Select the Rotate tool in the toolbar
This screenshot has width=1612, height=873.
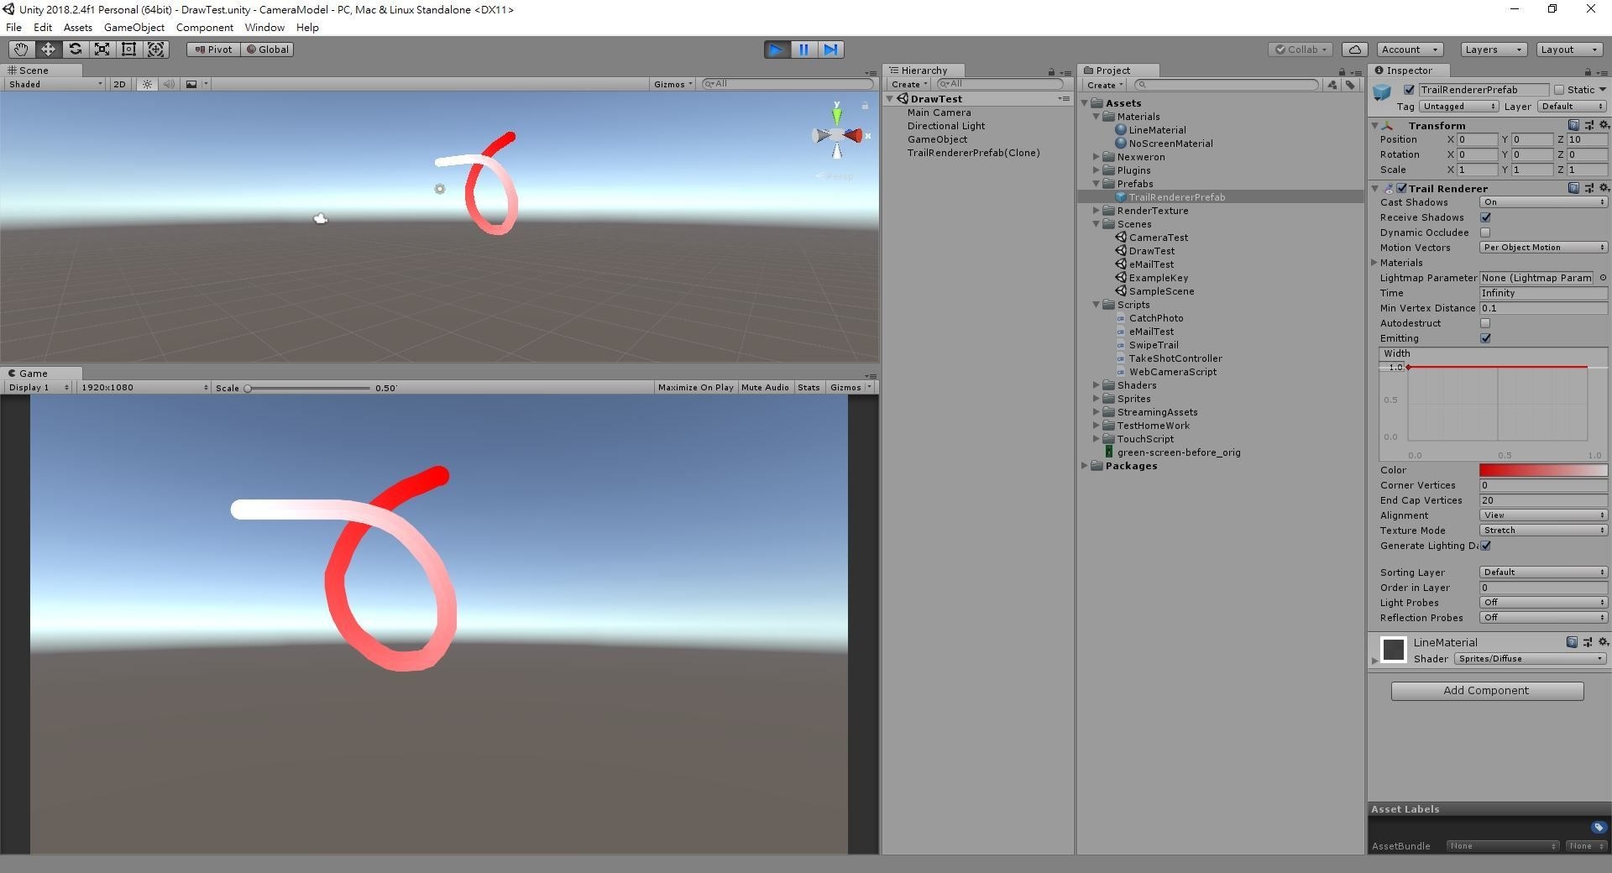pyautogui.click(x=76, y=50)
